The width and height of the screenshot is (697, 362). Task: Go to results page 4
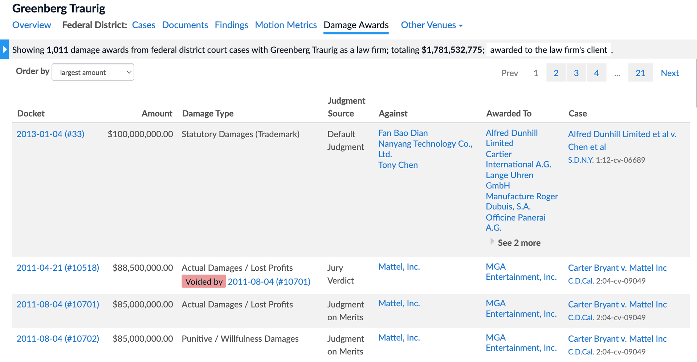click(596, 73)
